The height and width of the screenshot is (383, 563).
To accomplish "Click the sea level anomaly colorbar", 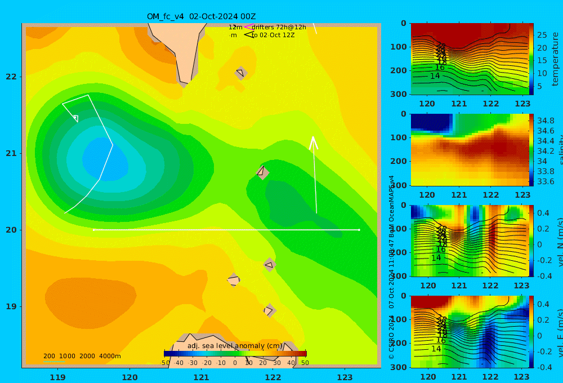I will pyautogui.click(x=235, y=354).
